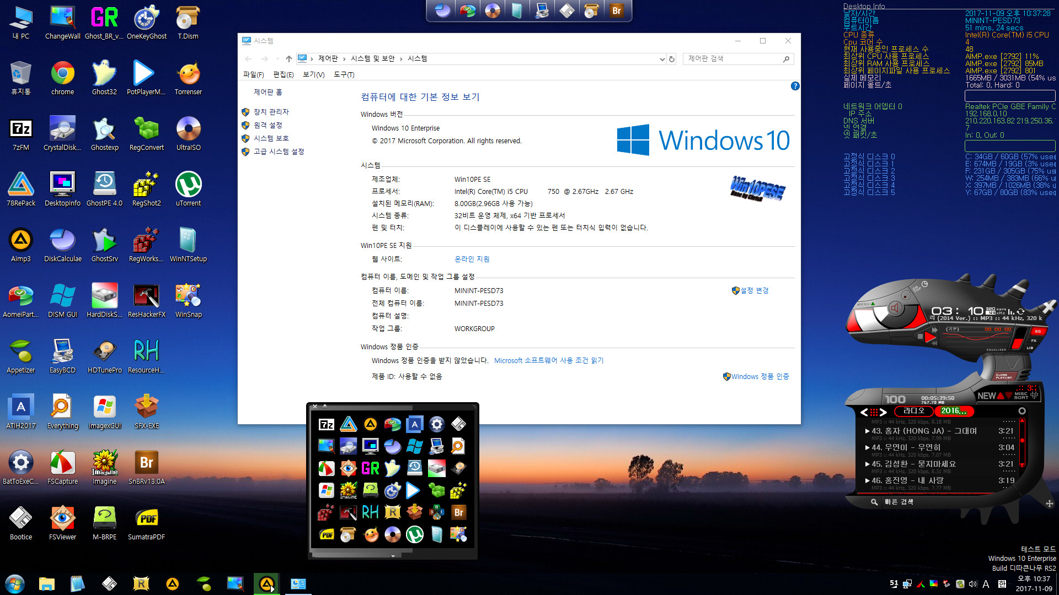Image resolution: width=1059 pixels, height=595 pixels.
Task: Click GR icon in the launcher panel
Action: coord(370,468)
